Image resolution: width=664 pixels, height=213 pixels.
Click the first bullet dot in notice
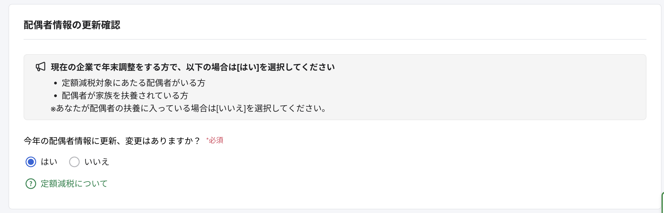[55, 83]
